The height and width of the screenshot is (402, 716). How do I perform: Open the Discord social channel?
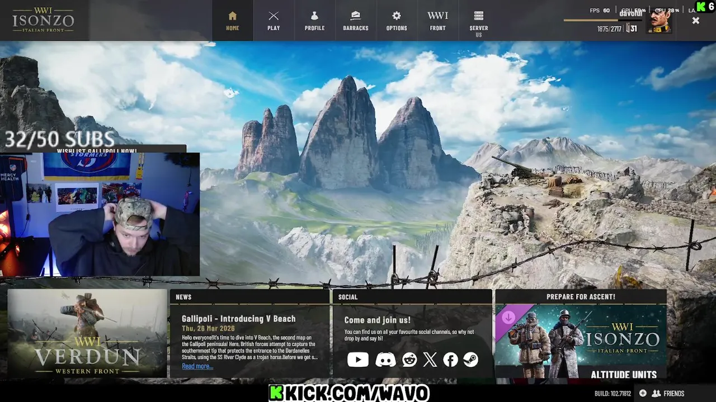click(385, 360)
